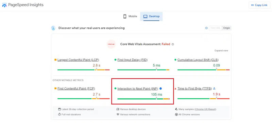This screenshot has width=272, height=123.
Task: Click OTHER NOTABLE METRICS heading
Action: 68,80
